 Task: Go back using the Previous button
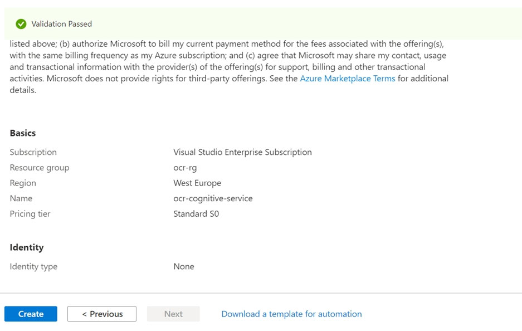click(102, 314)
